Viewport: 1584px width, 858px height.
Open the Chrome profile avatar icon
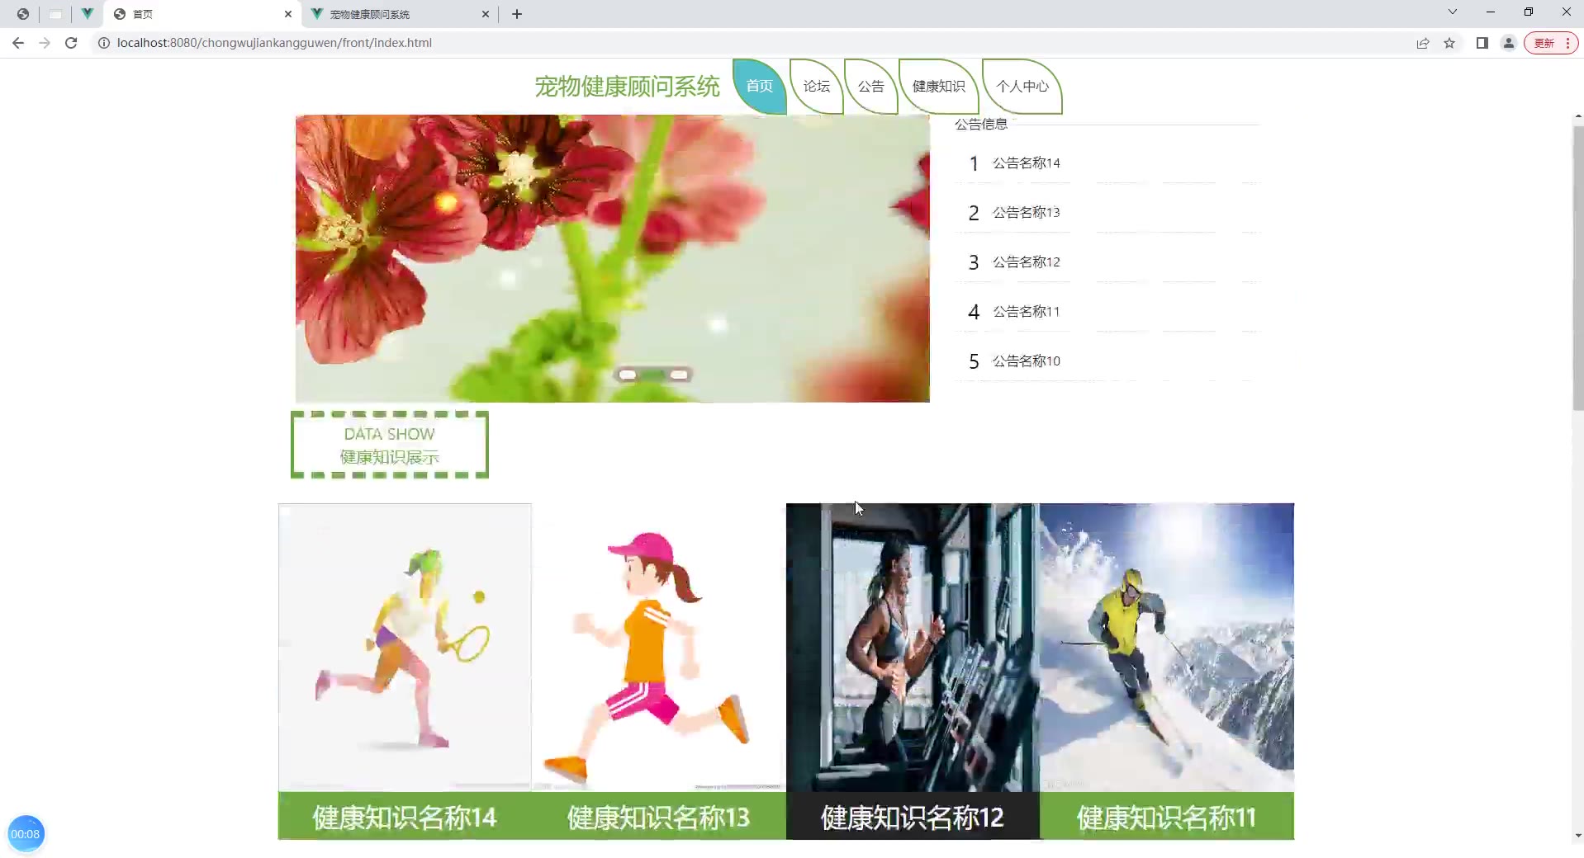pos(1509,43)
